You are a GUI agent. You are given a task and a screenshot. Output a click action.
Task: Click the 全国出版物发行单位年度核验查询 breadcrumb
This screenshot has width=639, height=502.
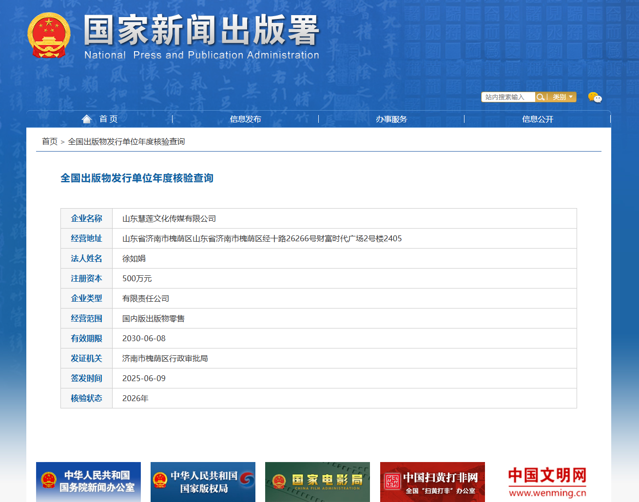click(126, 141)
